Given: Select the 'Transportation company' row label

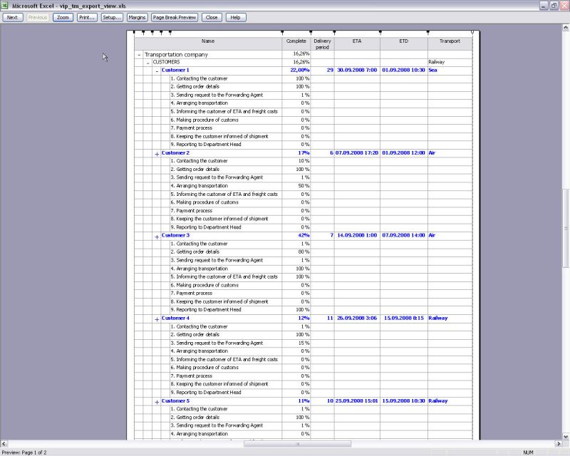Looking at the screenshot, I should pos(176,55).
